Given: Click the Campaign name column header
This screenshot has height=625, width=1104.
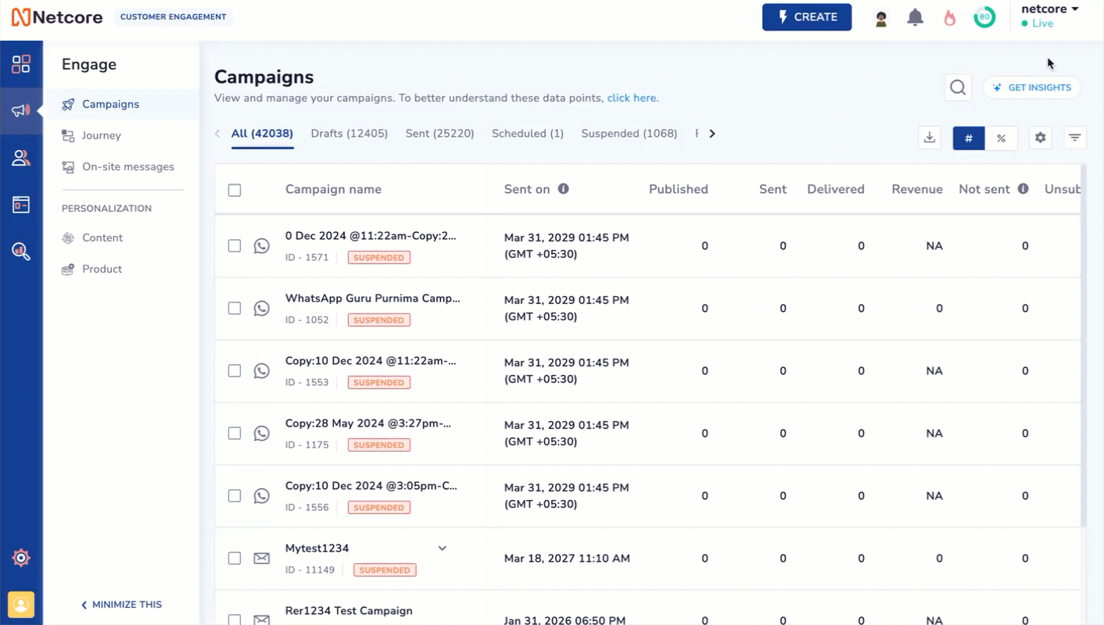Looking at the screenshot, I should [333, 189].
